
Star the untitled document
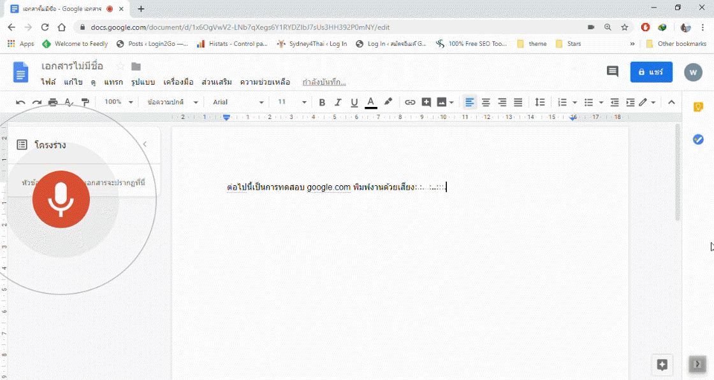(x=120, y=66)
